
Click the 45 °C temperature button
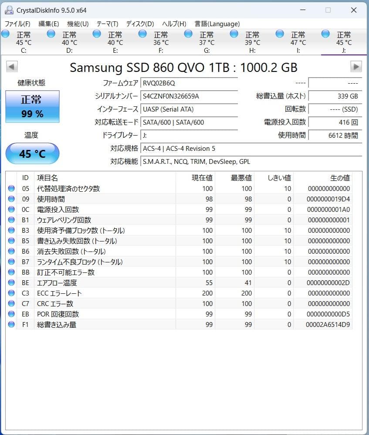pyautogui.click(x=32, y=153)
